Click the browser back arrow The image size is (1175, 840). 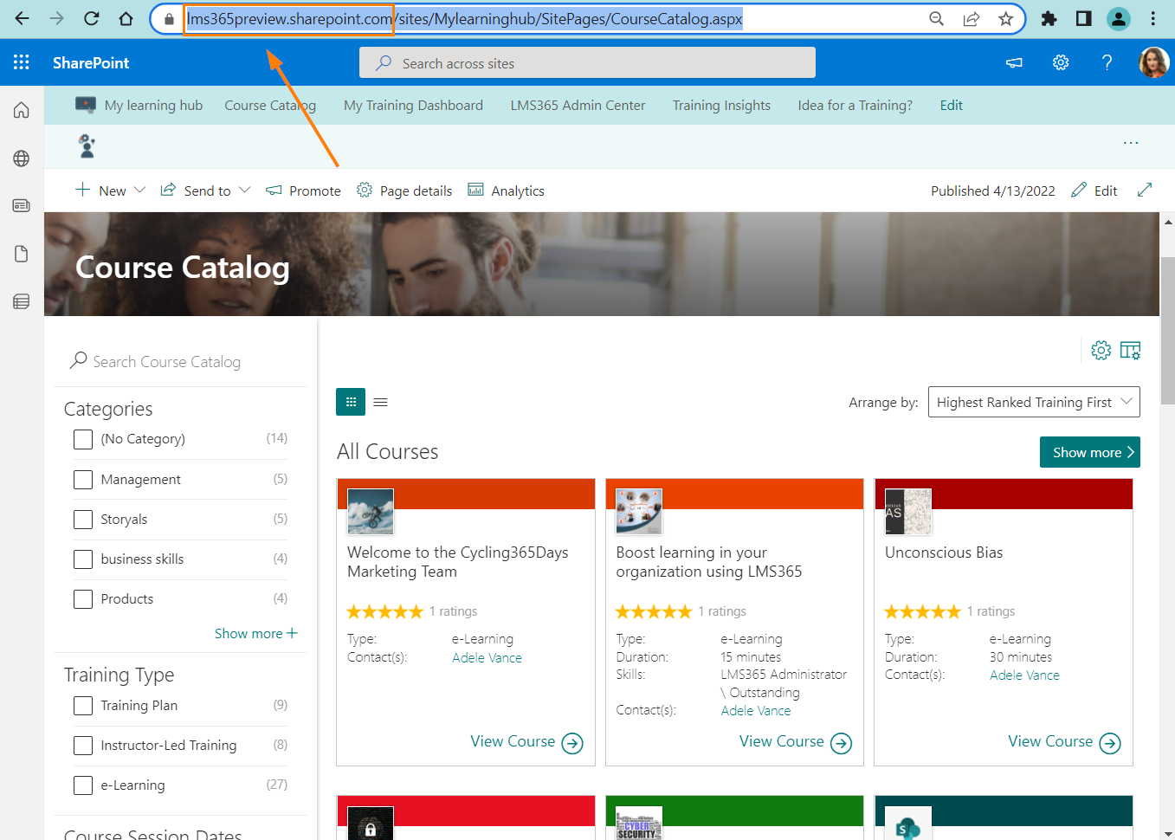(x=23, y=18)
